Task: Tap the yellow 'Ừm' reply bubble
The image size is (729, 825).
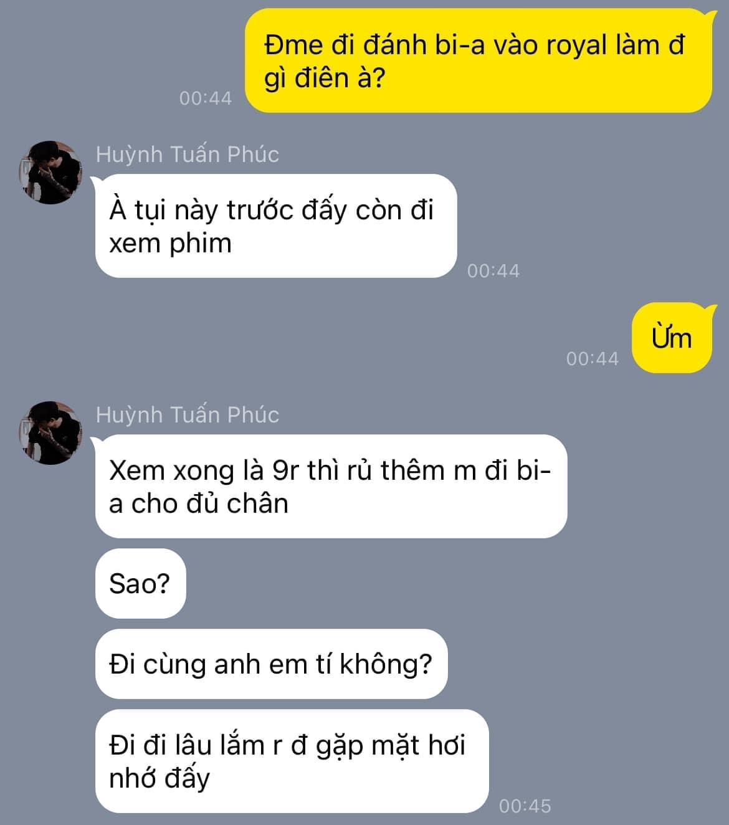Action: coord(672,338)
